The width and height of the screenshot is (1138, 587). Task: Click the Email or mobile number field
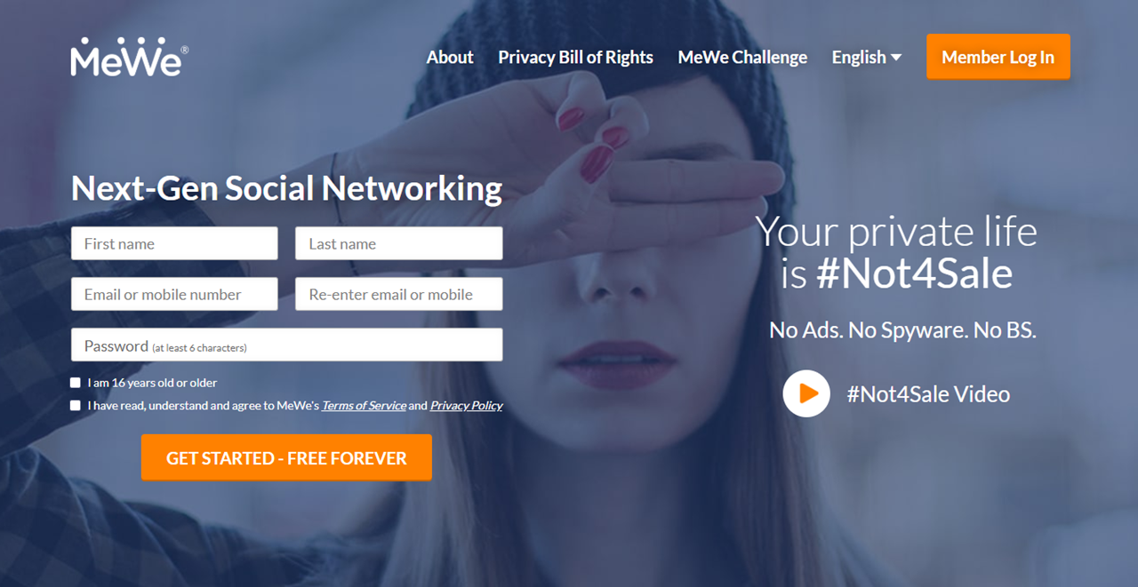click(174, 294)
